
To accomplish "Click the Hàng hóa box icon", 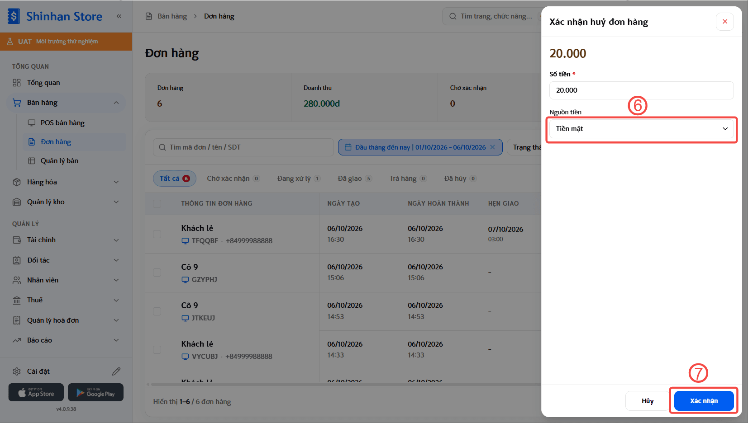I will pos(17,182).
